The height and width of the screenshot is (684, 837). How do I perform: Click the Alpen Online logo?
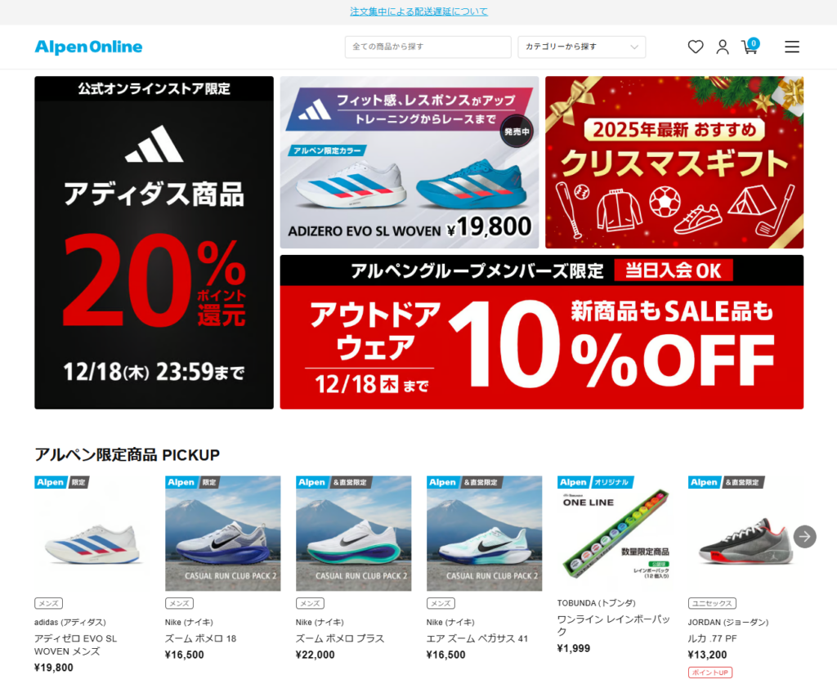click(88, 47)
